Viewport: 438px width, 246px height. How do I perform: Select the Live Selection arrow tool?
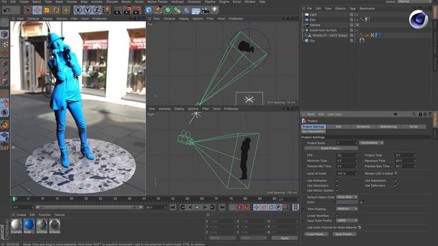27,10
